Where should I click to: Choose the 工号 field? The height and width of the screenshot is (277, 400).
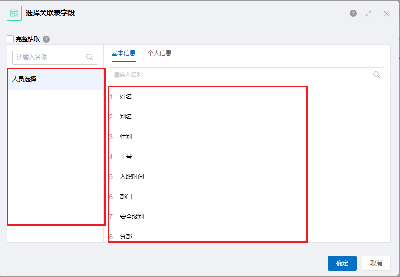pyautogui.click(x=126, y=157)
